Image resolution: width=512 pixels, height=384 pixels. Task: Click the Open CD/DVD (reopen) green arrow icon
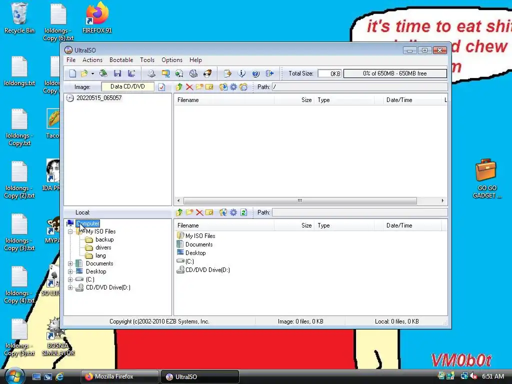pos(103,73)
